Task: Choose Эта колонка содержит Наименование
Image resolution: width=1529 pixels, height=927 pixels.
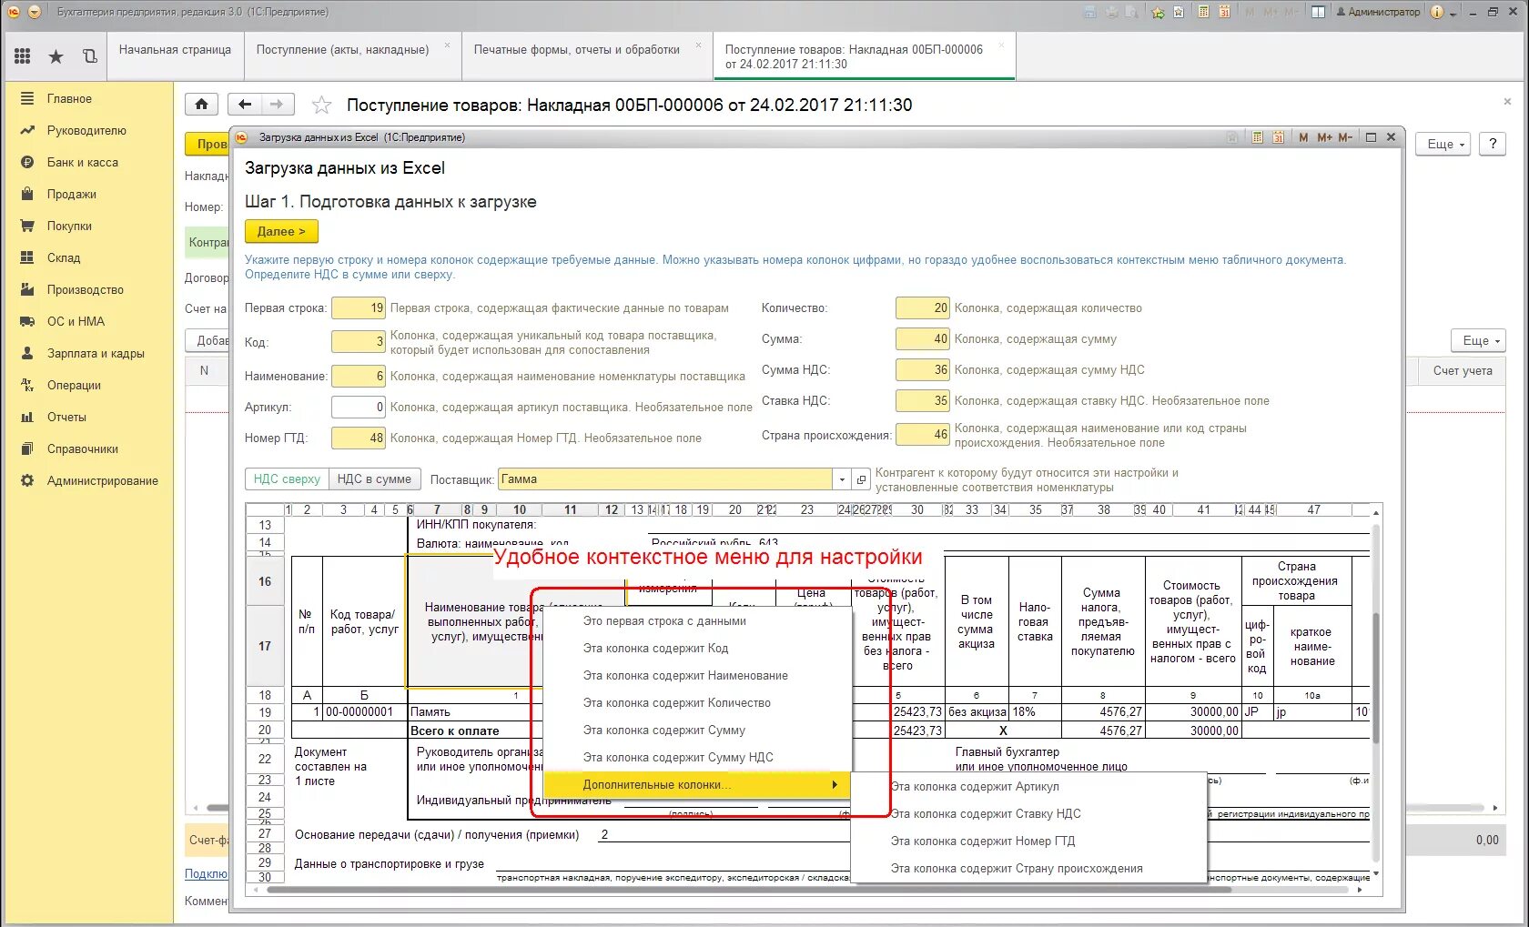Action: tap(685, 675)
